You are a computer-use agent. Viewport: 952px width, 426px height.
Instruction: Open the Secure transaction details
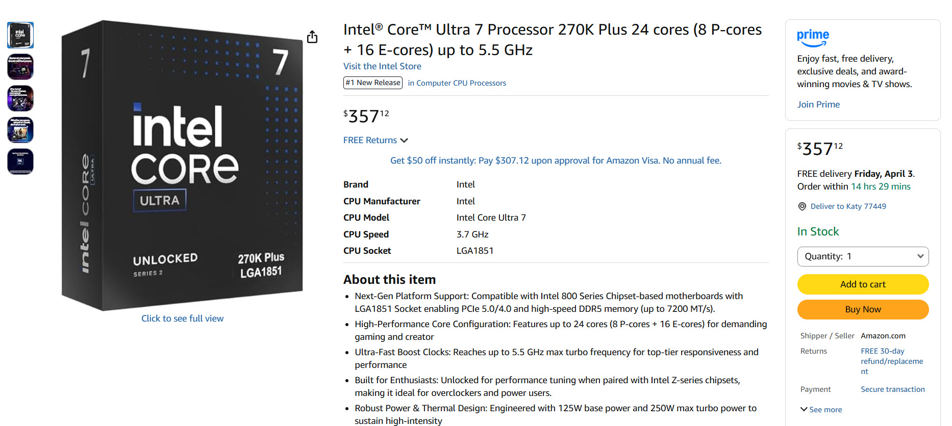point(892,389)
